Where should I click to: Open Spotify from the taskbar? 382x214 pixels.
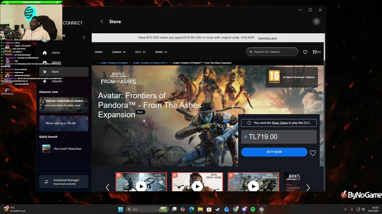click(253, 209)
